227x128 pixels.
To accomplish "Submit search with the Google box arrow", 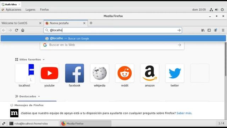I will point(179,45).
